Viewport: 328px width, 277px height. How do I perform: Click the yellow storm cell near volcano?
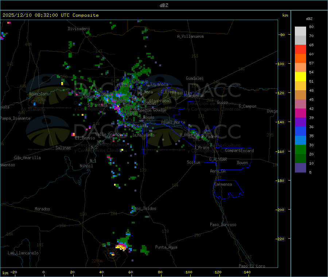[121, 248]
